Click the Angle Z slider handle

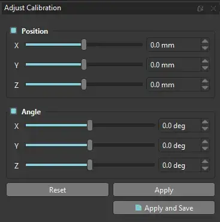90,165
